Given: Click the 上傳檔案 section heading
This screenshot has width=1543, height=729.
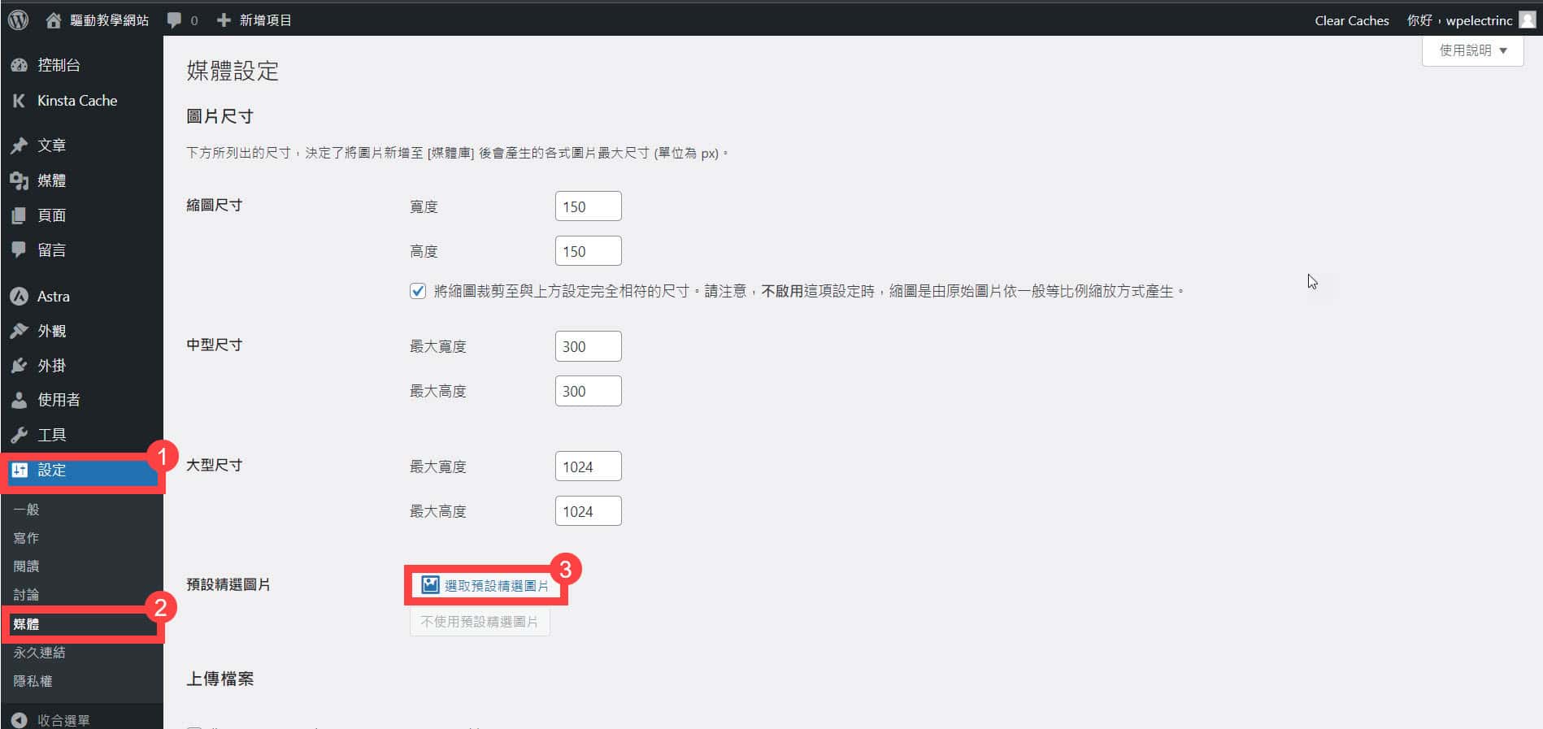Looking at the screenshot, I should [219, 679].
